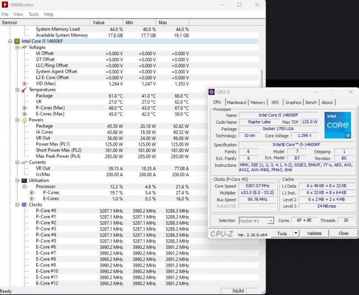Click the Voltages lightning icon
359x295 pixels.
click(24, 48)
